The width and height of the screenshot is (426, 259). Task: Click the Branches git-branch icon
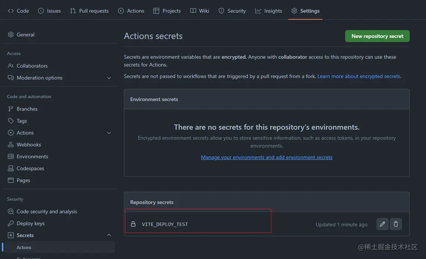(x=10, y=109)
